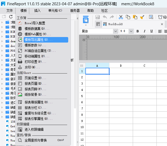Viewport: 167px width, 146px height.
Task: Open the 插入 menu
Action: [x=37, y=11]
